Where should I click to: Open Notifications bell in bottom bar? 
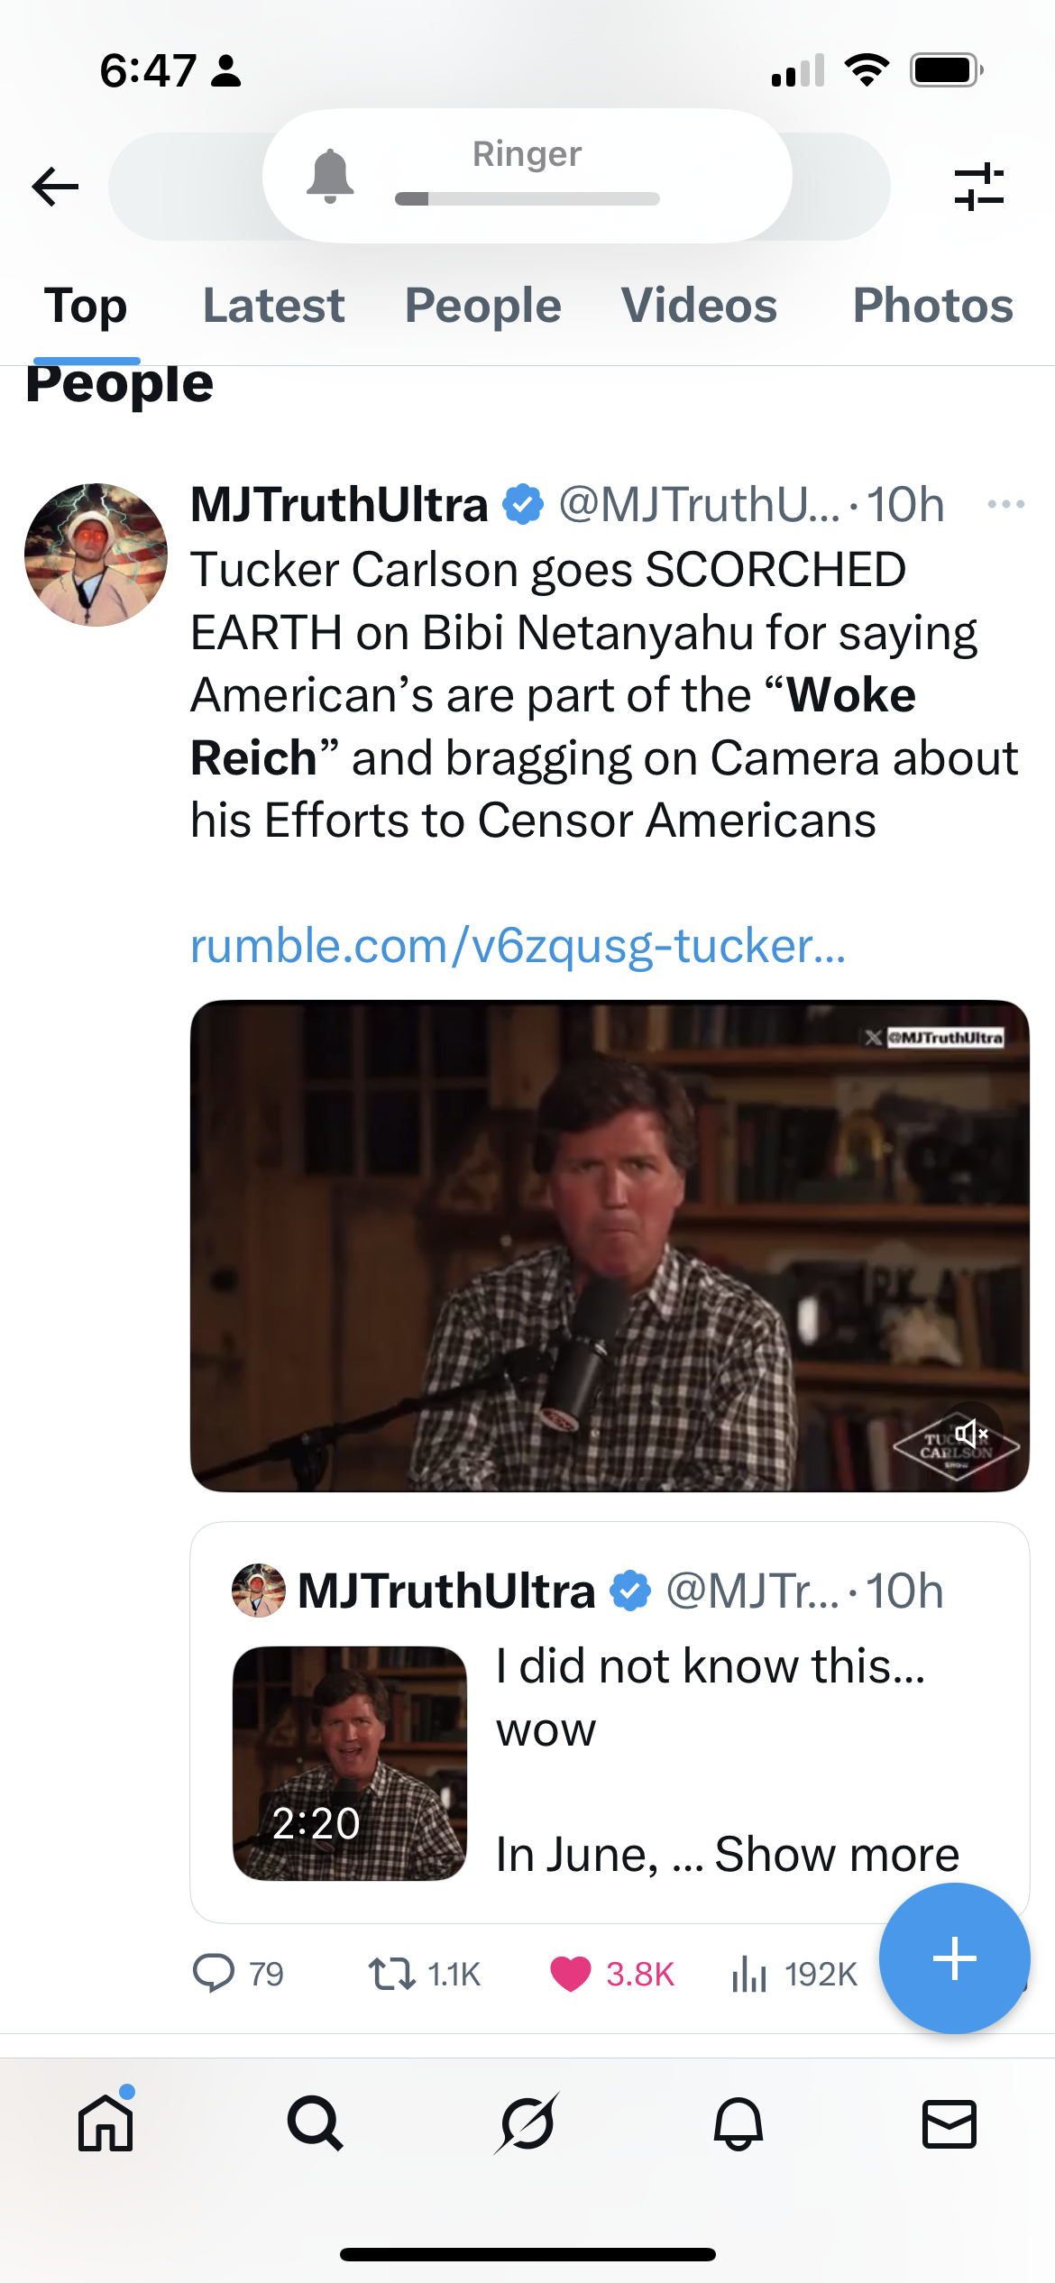coord(738,2123)
